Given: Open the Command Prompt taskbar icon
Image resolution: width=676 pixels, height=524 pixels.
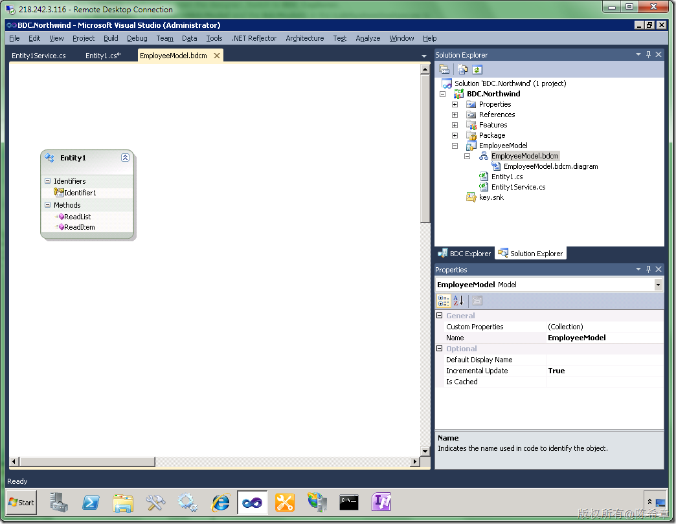Looking at the screenshot, I should pyautogui.click(x=349, y=502).
